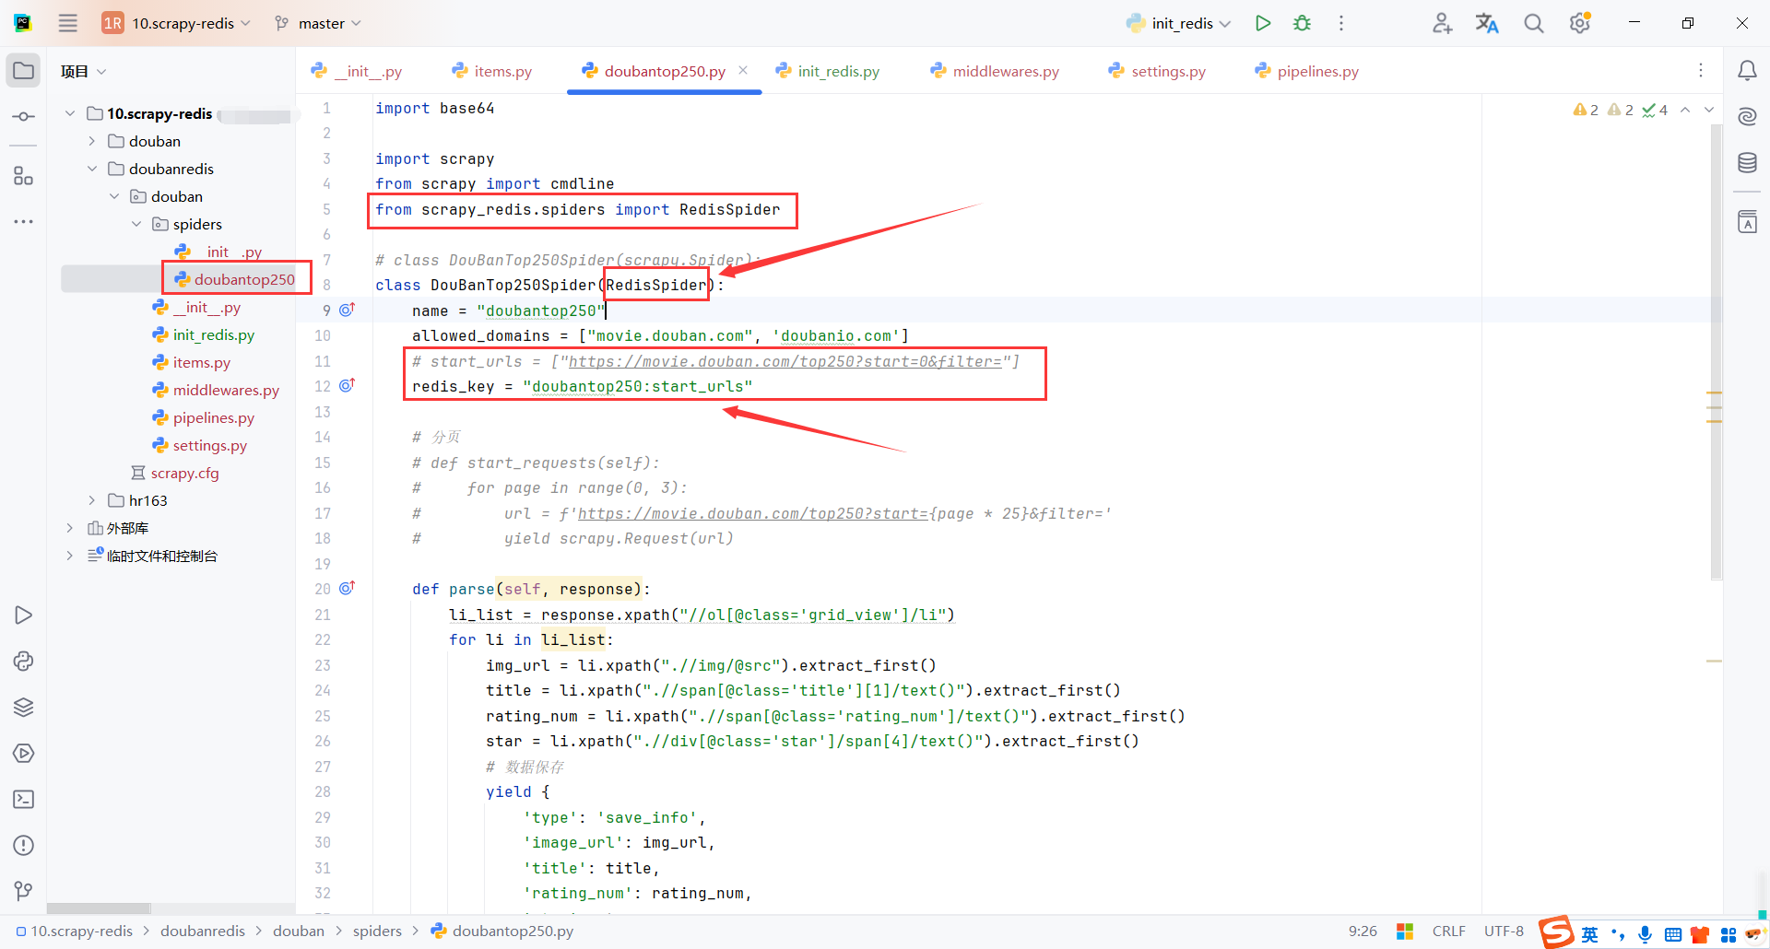Switch to the middlewares.py tab
Screen dimensions: 1770x949
click(994, 71)
